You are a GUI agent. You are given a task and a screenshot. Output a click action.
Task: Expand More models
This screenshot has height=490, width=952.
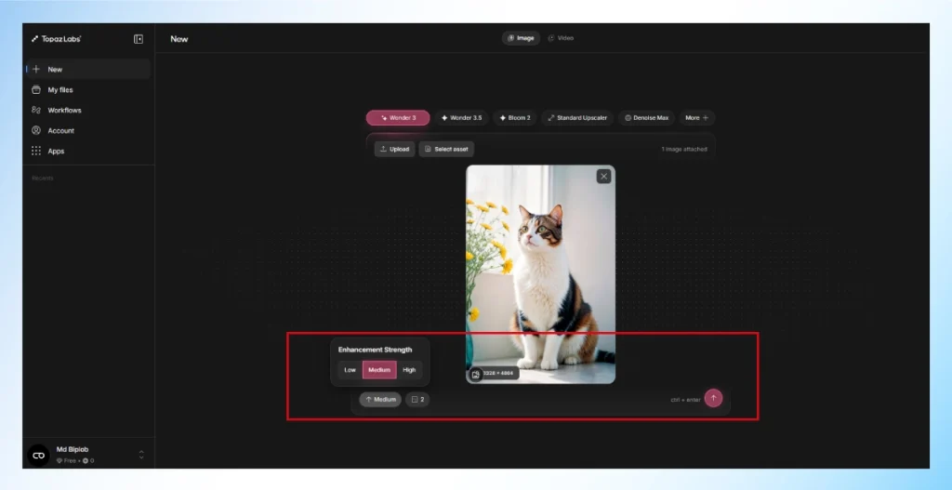[x=696, y=118]
